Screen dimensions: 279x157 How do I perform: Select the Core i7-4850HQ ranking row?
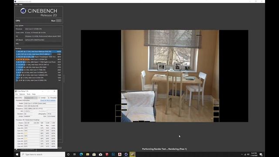tap(38, 75)
